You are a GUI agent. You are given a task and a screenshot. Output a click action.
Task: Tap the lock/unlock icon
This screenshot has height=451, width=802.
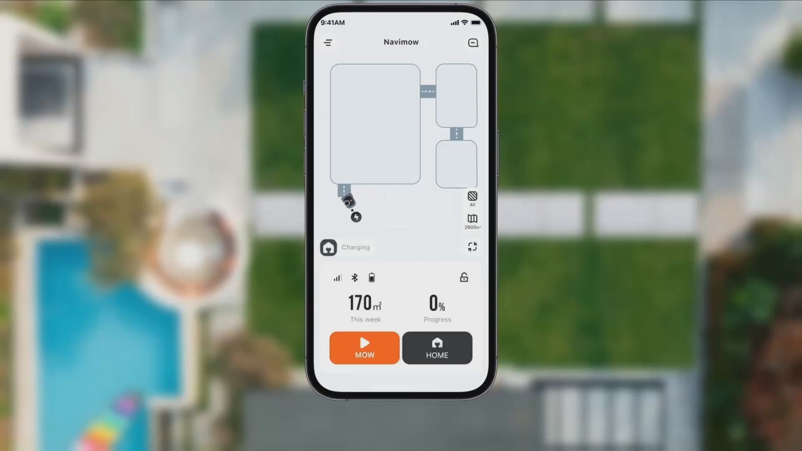click(x=463, y=277)
